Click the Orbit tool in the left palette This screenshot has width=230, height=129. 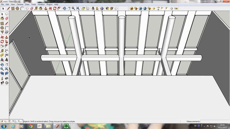pyautogui.click(x=2, y=64)
